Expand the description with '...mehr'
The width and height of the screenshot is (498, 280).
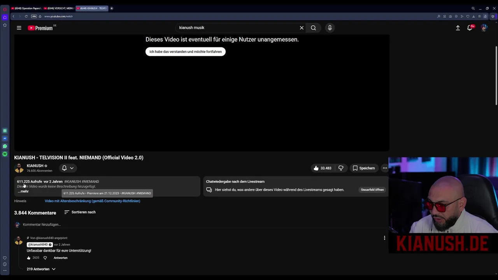[23, 191]
